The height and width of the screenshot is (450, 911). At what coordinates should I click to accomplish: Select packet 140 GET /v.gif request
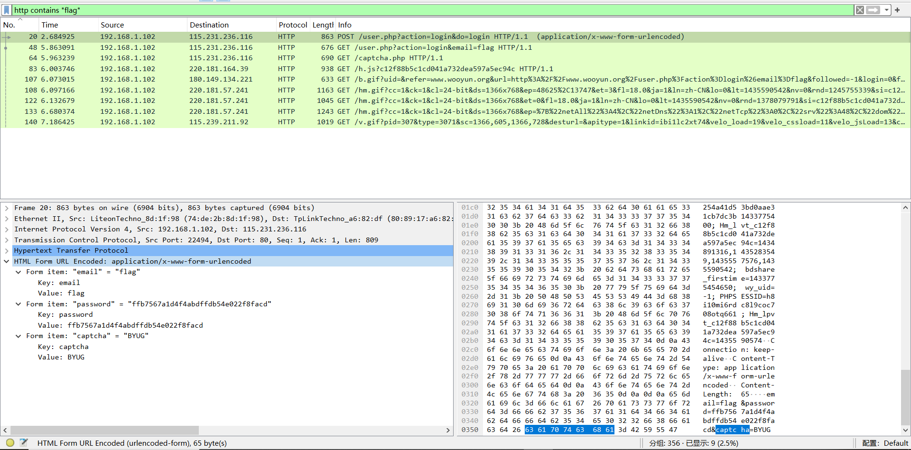(455, 122)
